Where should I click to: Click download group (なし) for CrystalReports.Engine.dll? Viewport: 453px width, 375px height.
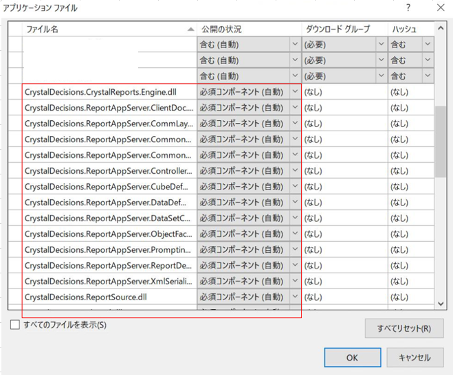[344, 92]
